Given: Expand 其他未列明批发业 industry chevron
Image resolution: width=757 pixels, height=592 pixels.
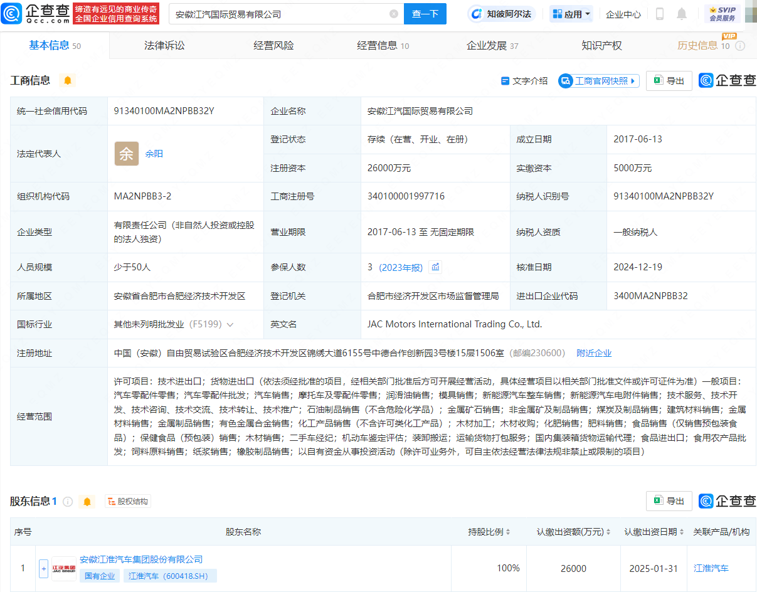Looking at the screenshot, I should tap(230, 325).
